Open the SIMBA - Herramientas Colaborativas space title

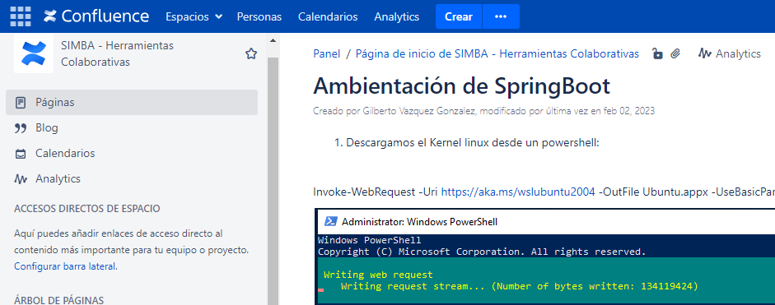pyautogui.click(x=117, y=53)
